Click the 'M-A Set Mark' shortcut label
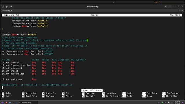The width and height of the screenshot is (185, 104). (x=150, y=93)
